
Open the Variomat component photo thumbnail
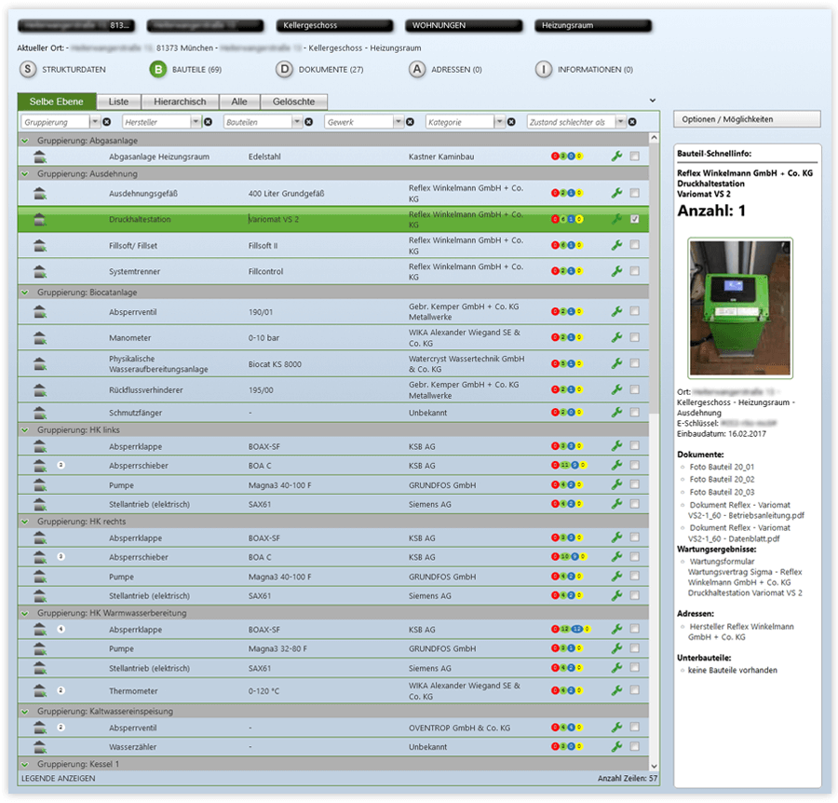point(740,307)
